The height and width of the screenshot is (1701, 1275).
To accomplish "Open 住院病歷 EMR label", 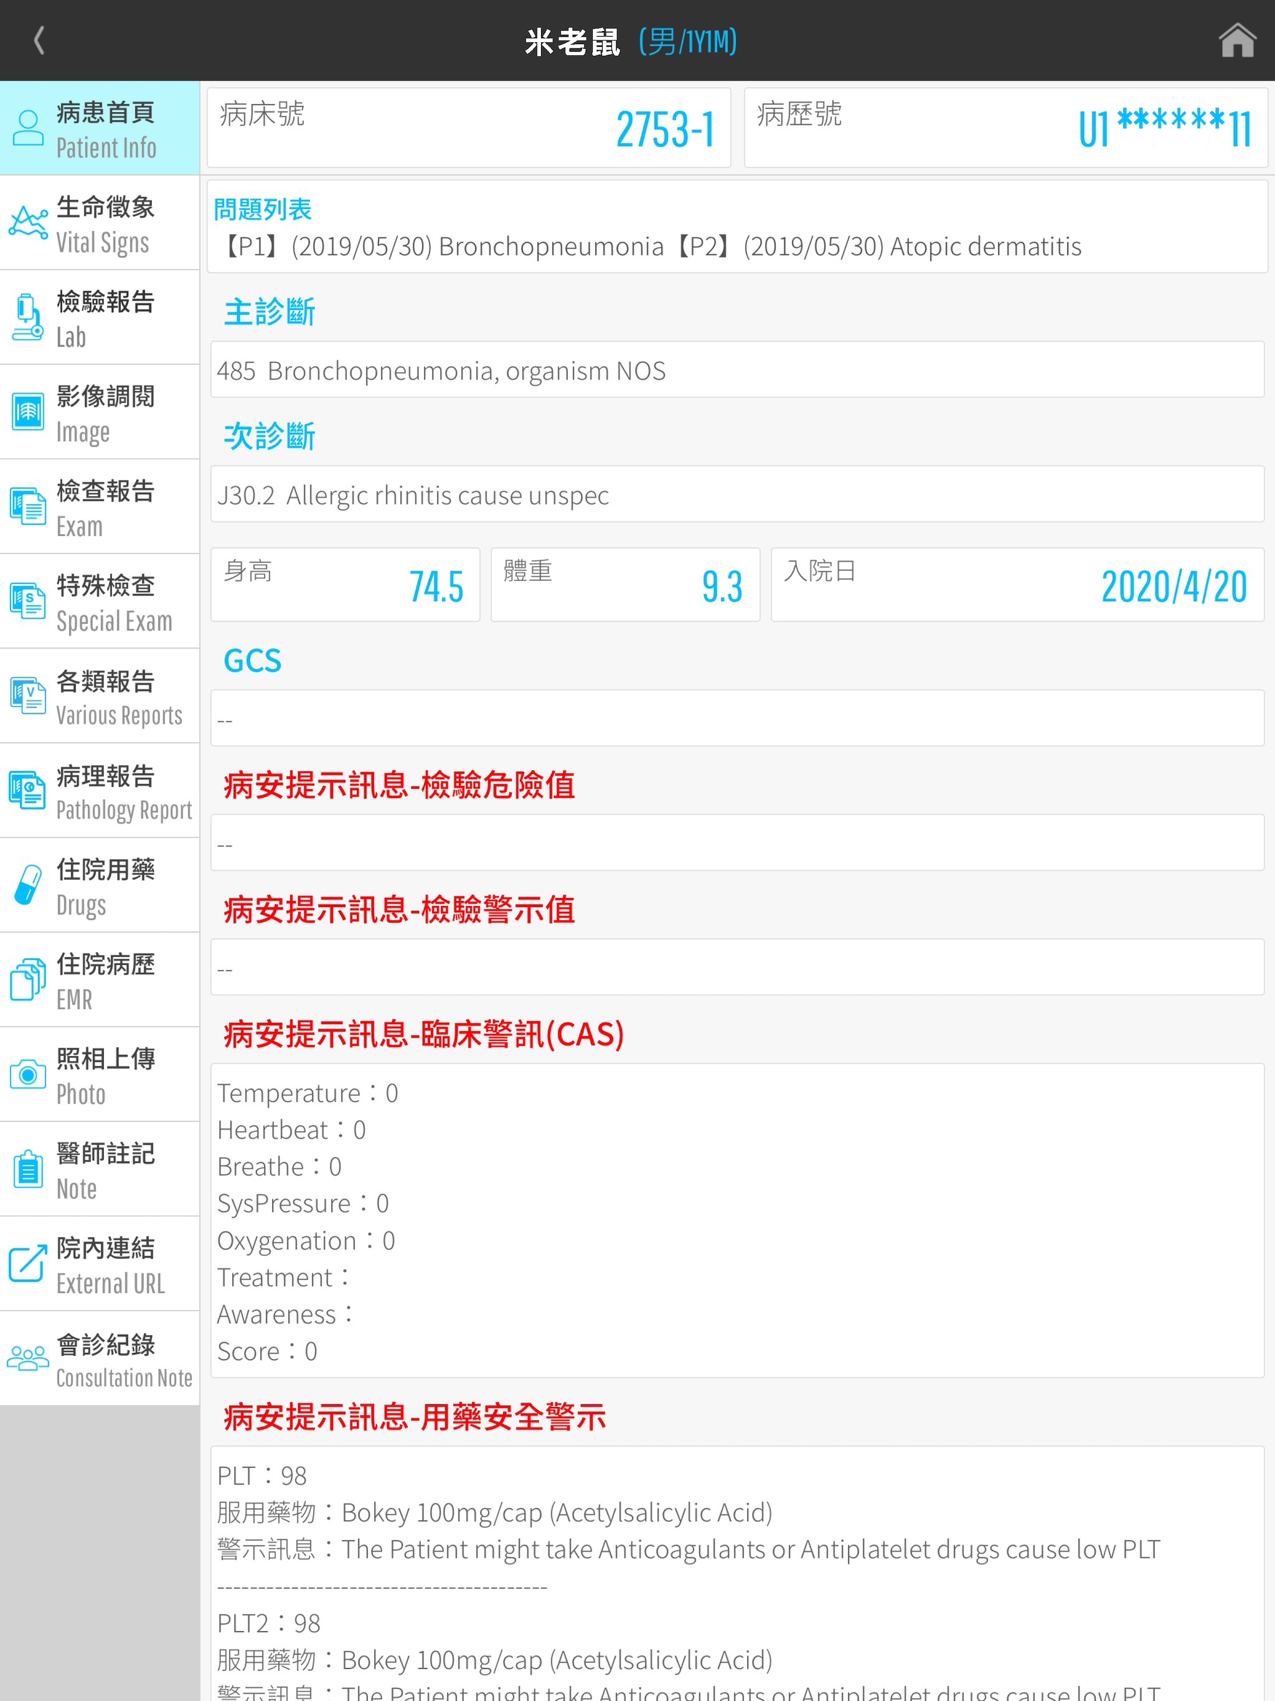I will [106, 981].
